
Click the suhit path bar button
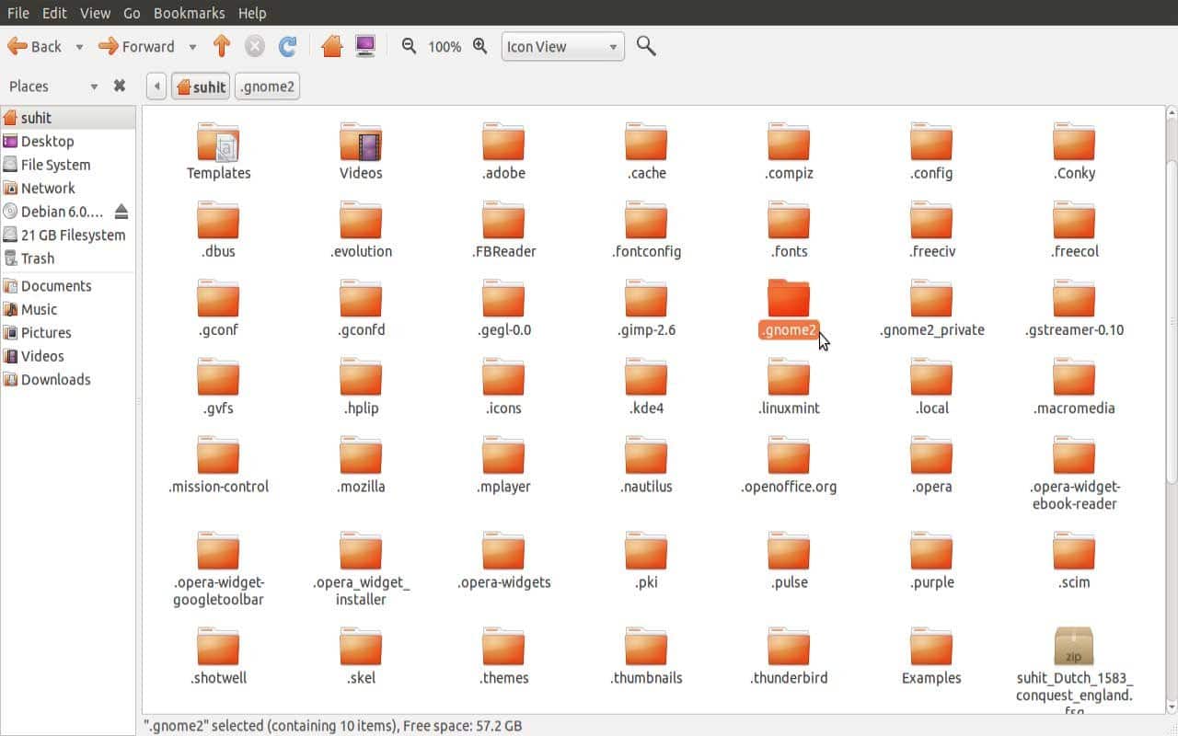[x=201, y=86]
